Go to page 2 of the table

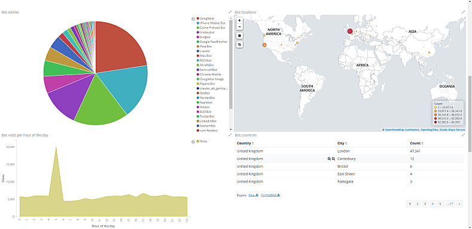[417, 204]
